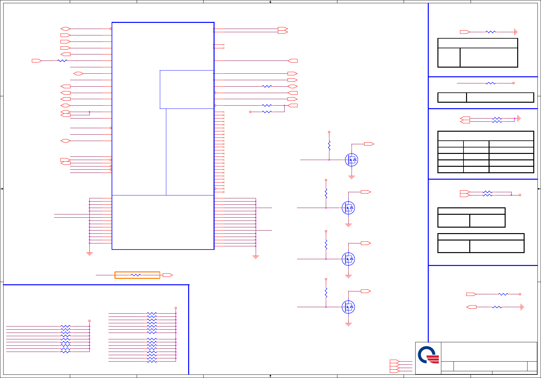The width and height of the screenshot is (541, 378).
Task: Select pull-up resistor above the topmost MOSFET
Action: pos(329,146)
